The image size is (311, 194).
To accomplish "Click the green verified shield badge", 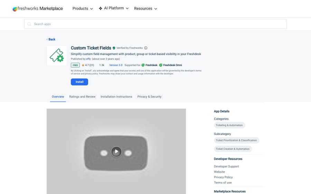I will click(114, 48).
